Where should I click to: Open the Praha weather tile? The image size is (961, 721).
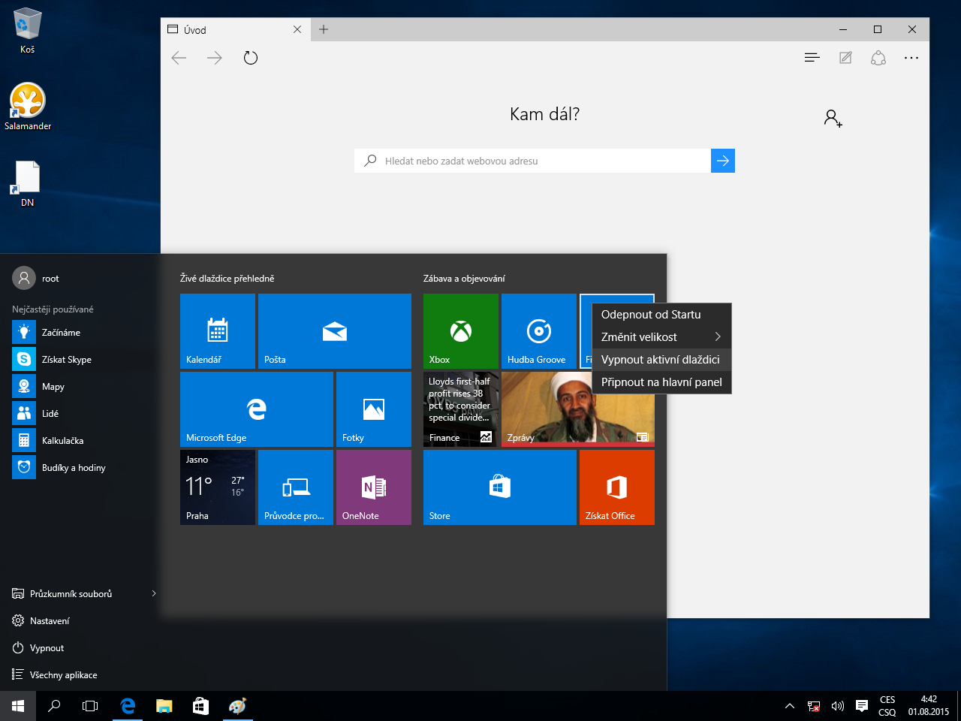[218, 487]
